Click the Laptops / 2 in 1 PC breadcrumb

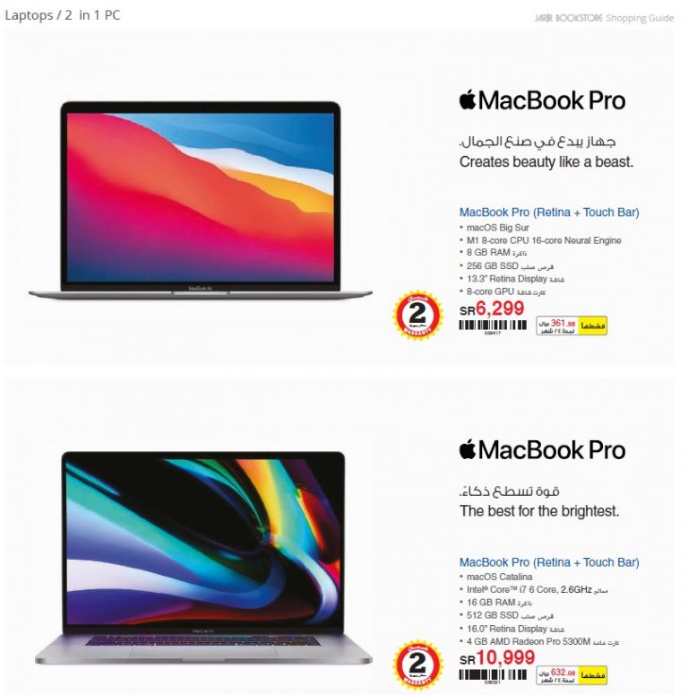(x=63, y=15)
